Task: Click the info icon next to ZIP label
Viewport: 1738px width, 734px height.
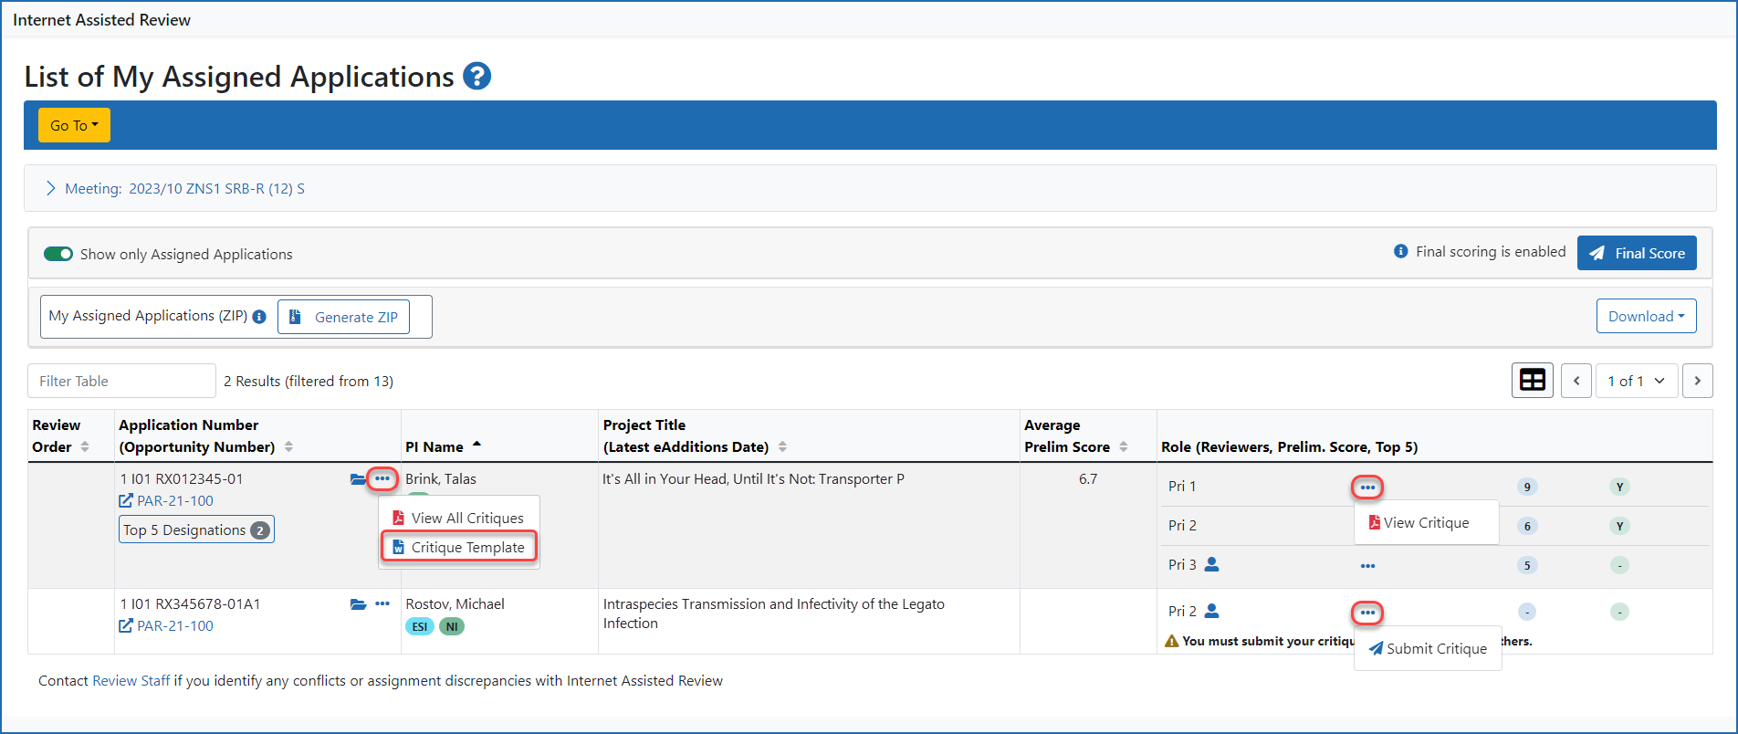Action: [259, 317]
